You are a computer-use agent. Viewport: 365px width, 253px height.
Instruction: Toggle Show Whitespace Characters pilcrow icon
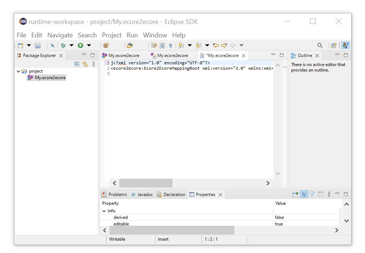coord(171,46)
